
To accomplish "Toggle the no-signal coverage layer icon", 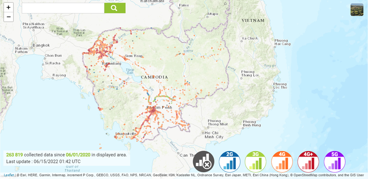I will [204, 162].
